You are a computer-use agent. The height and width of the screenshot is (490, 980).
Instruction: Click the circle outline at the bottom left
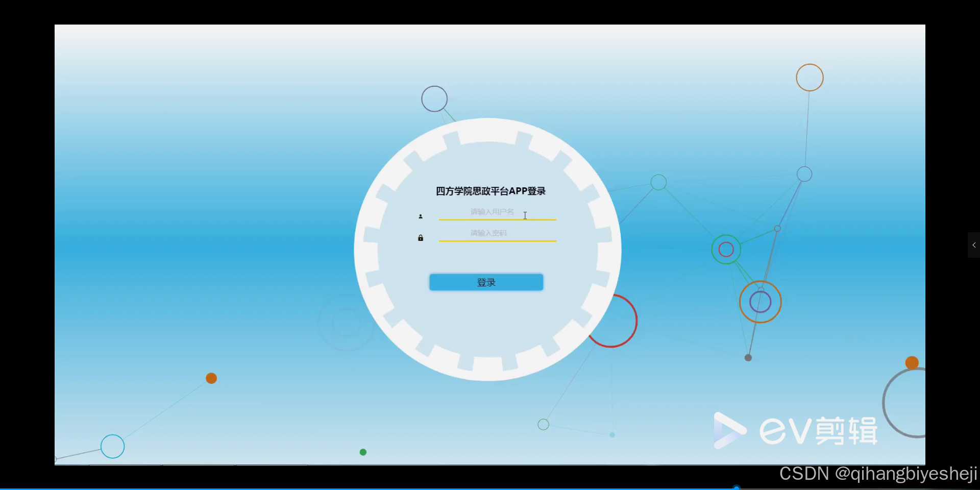[113, 447]
